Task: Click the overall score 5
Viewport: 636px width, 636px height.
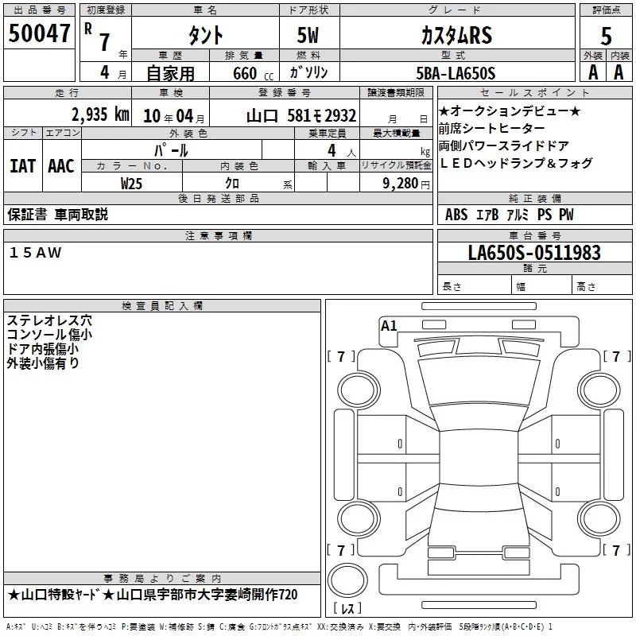Action: pyautogui.click(x=606, y=36)
